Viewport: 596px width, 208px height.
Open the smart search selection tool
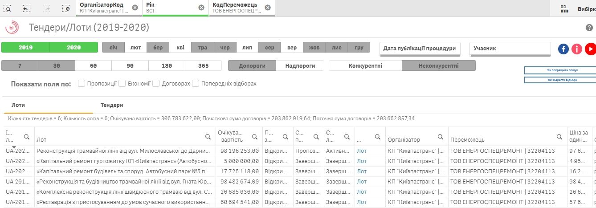click(x=8, y=8)
